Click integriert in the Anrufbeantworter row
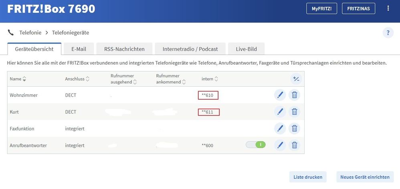Screen dimensions: 400x189 coord(75,146)
